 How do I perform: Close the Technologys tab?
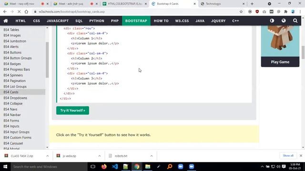pos(244,4)
